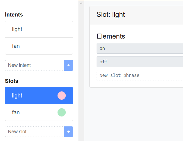Screen dimensions: 183x141
Task: Click the New slot phrase field
Action: [x=140, y=75]
